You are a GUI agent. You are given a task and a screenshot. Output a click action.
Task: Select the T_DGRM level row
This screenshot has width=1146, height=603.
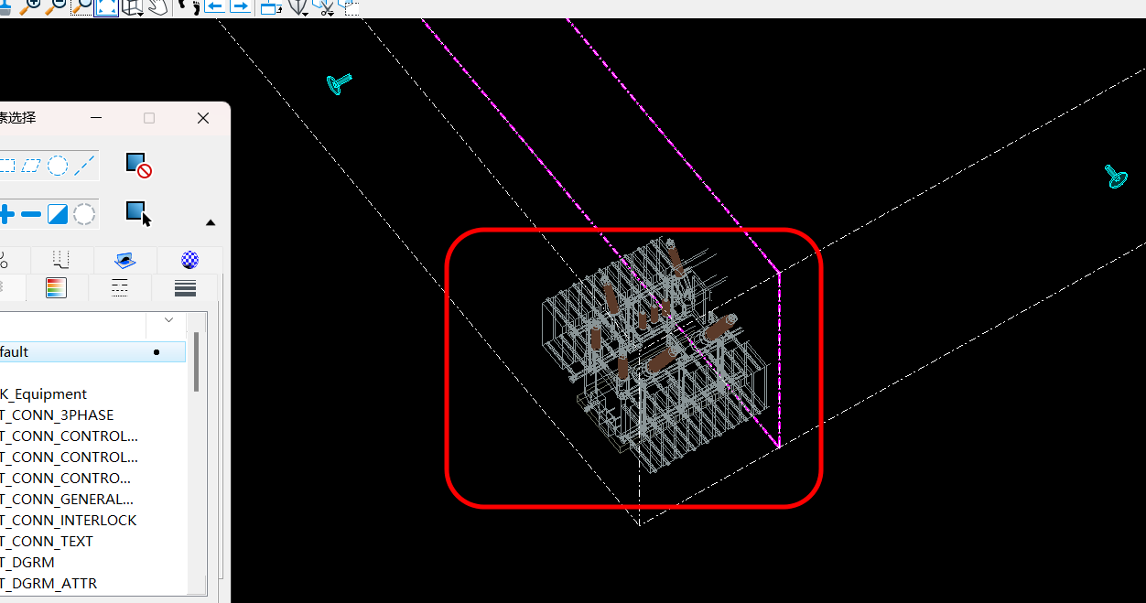(92, 563)
